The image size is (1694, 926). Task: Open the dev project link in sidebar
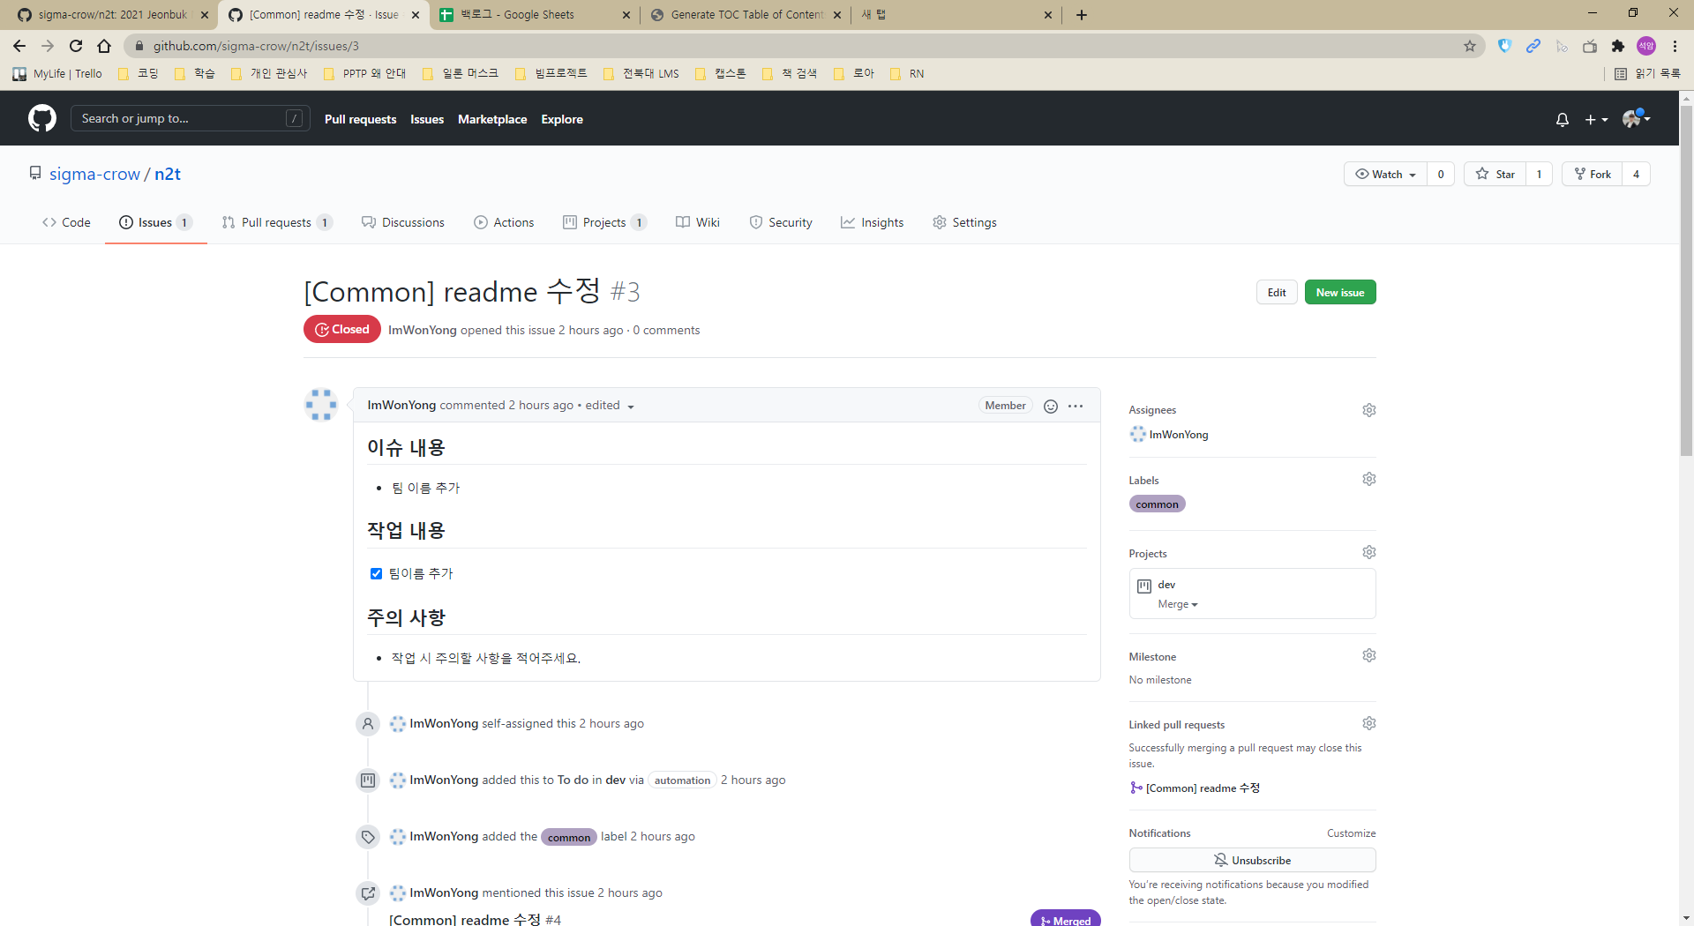[x=1166, y=585]
